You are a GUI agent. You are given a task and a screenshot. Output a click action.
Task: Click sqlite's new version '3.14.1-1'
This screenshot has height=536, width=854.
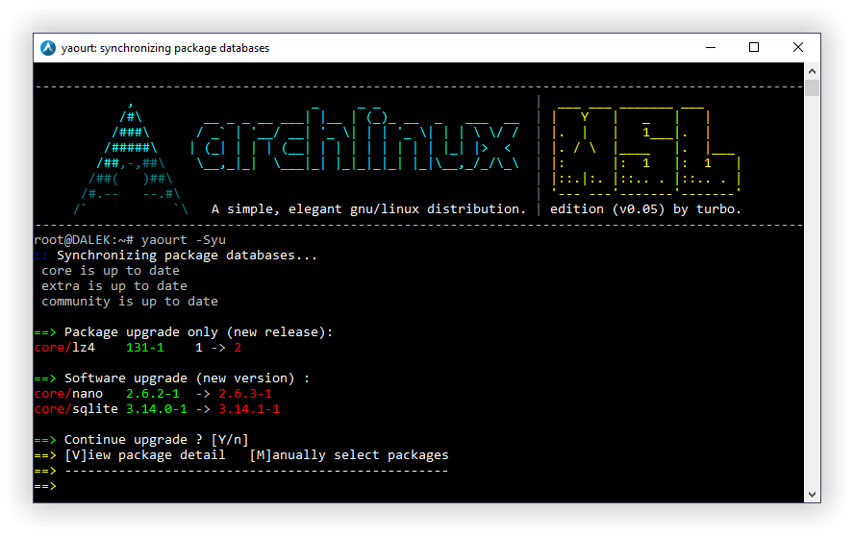pyautogui.click(x=249, y=408)
